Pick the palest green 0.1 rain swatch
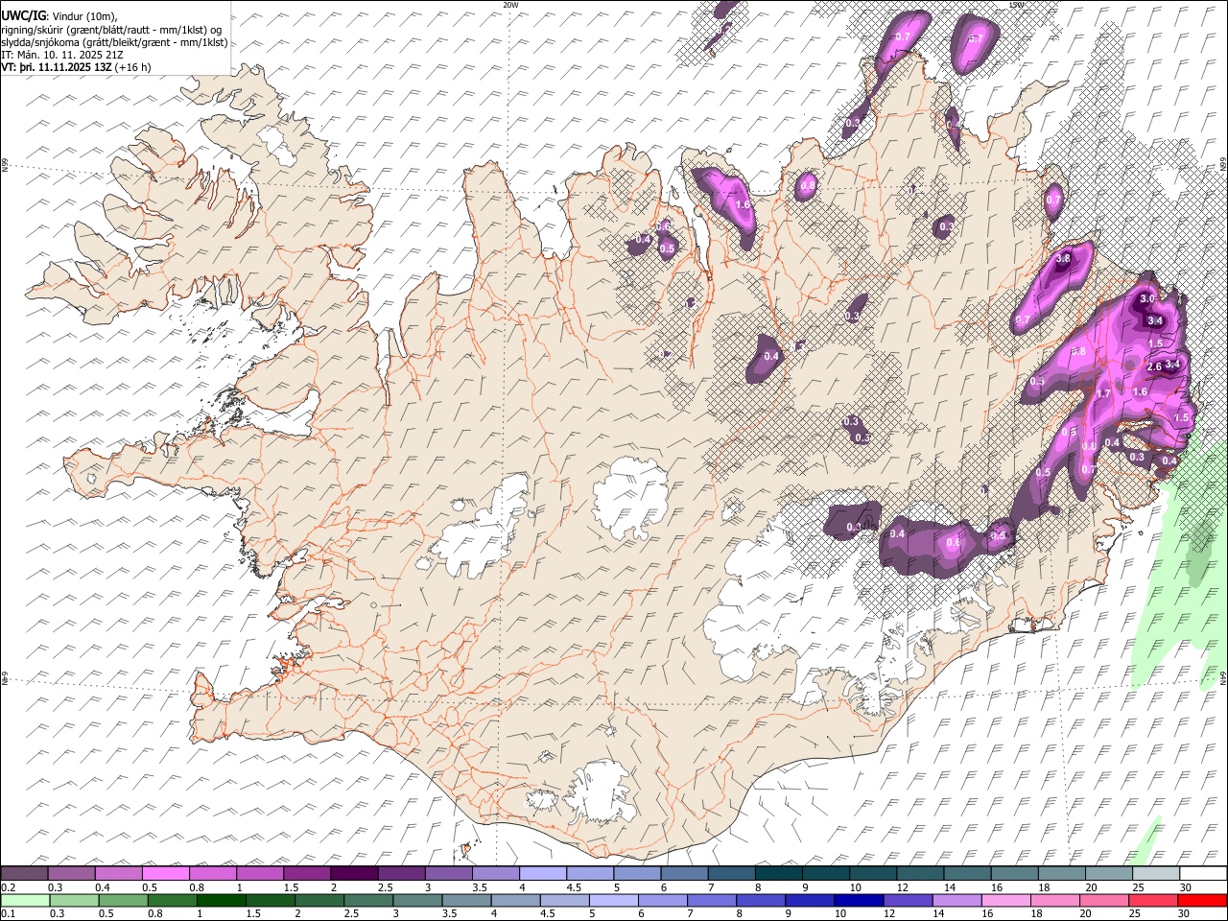1228x921 pixels. 24,900
